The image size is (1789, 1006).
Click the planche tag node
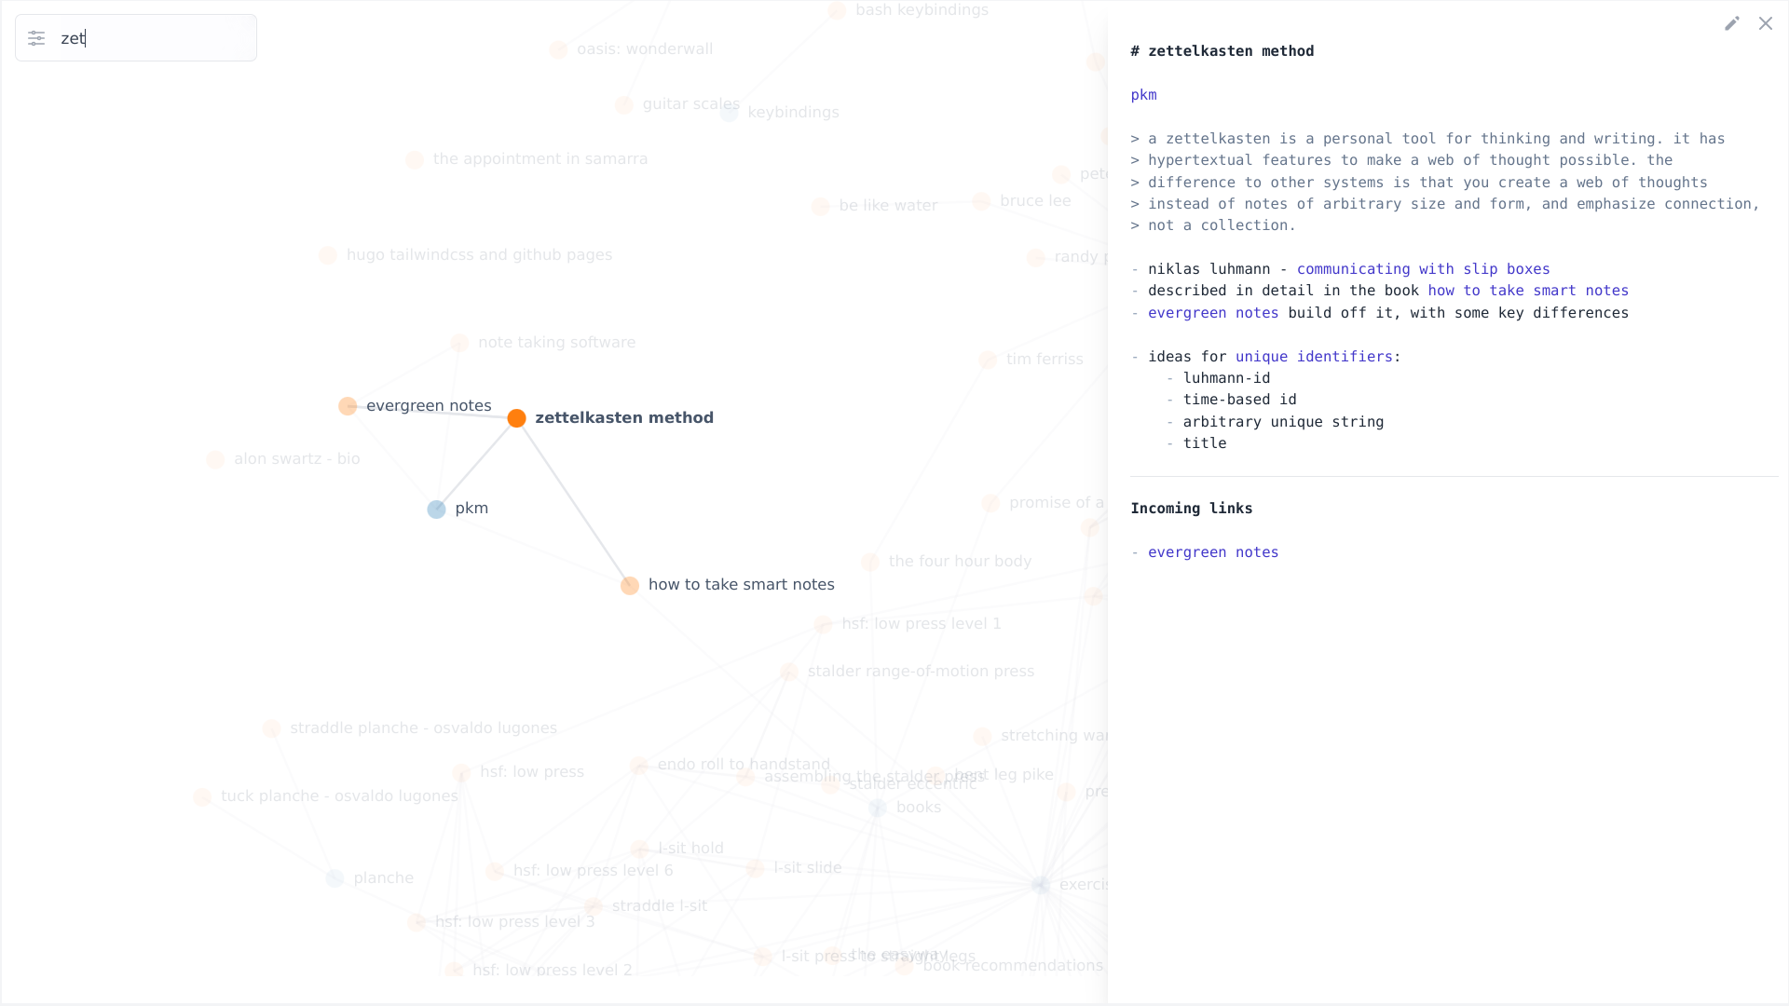335,878
